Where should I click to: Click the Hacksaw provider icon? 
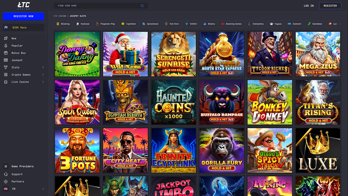(x=78, y=24)
